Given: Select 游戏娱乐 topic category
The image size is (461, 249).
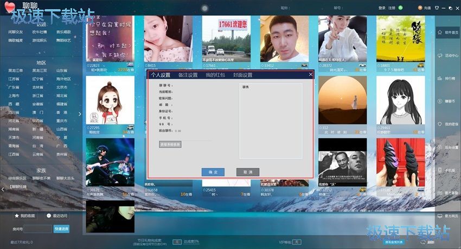Looking at the screenshot, I should tap(40, 40).
